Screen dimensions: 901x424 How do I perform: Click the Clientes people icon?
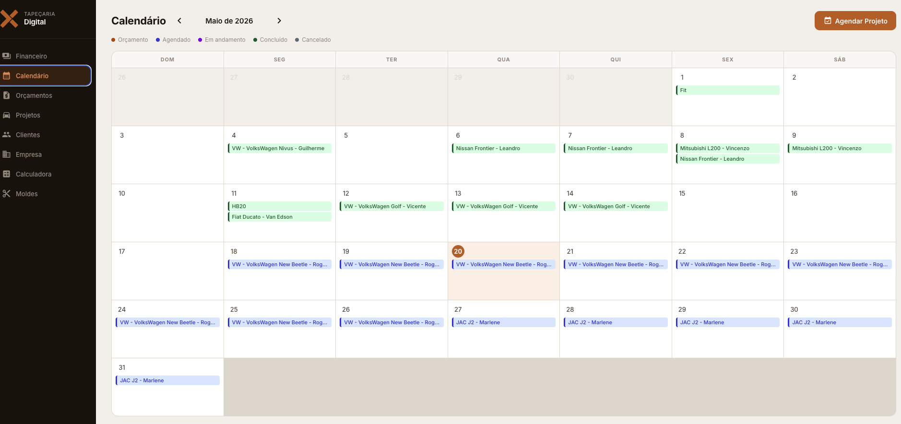click(x=6, y=135)
